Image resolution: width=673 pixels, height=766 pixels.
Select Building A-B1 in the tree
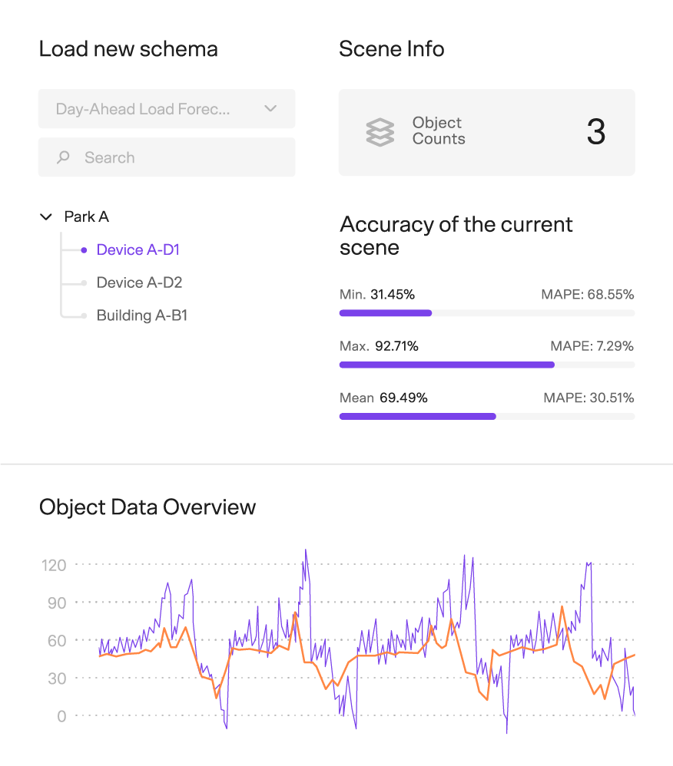[141, 315]
